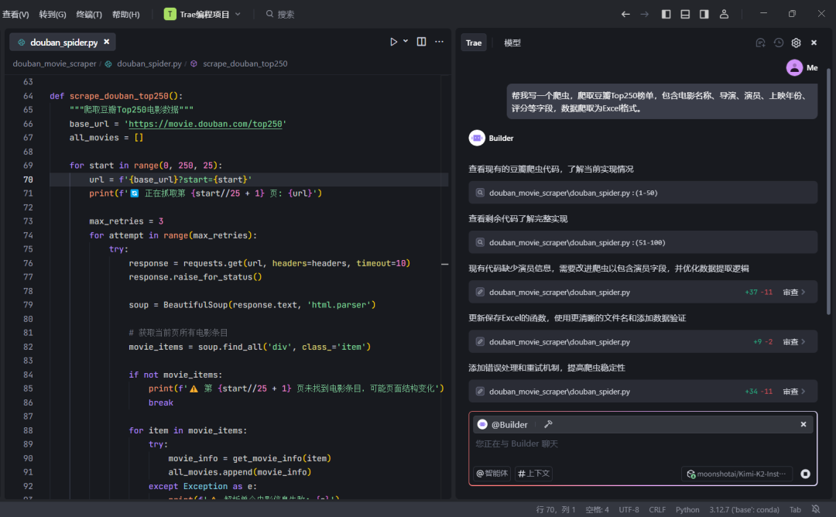Screen dimensions: 836x517
Task: Open AI panel settings gear
Action: click(796, 43)
